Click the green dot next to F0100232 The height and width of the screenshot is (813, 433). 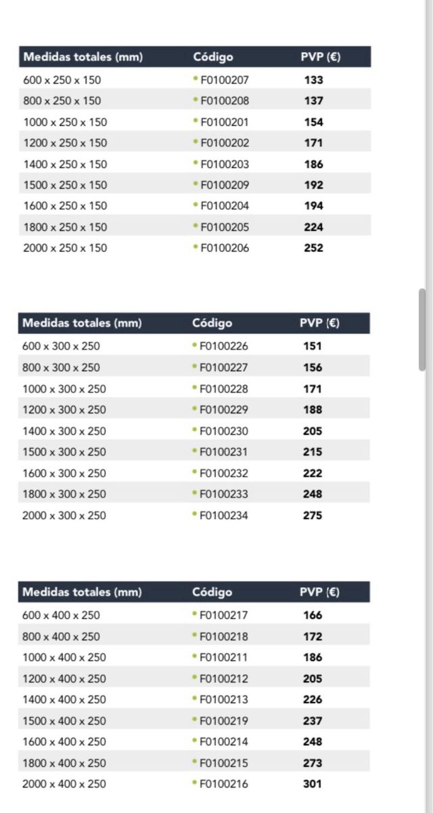pos(195,472)
